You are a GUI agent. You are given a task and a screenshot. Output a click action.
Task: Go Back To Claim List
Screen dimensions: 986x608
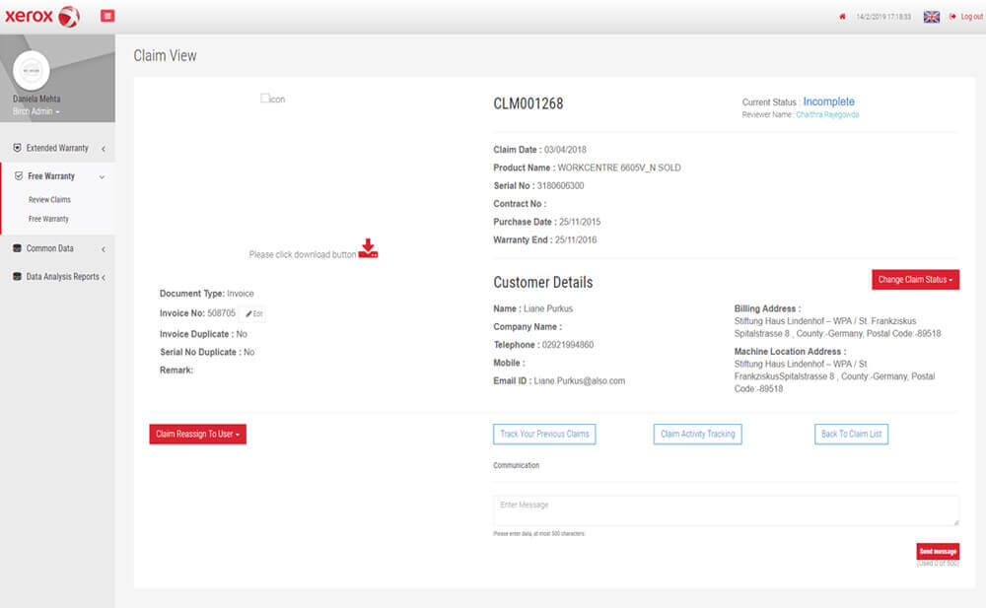tap(851, 434)
